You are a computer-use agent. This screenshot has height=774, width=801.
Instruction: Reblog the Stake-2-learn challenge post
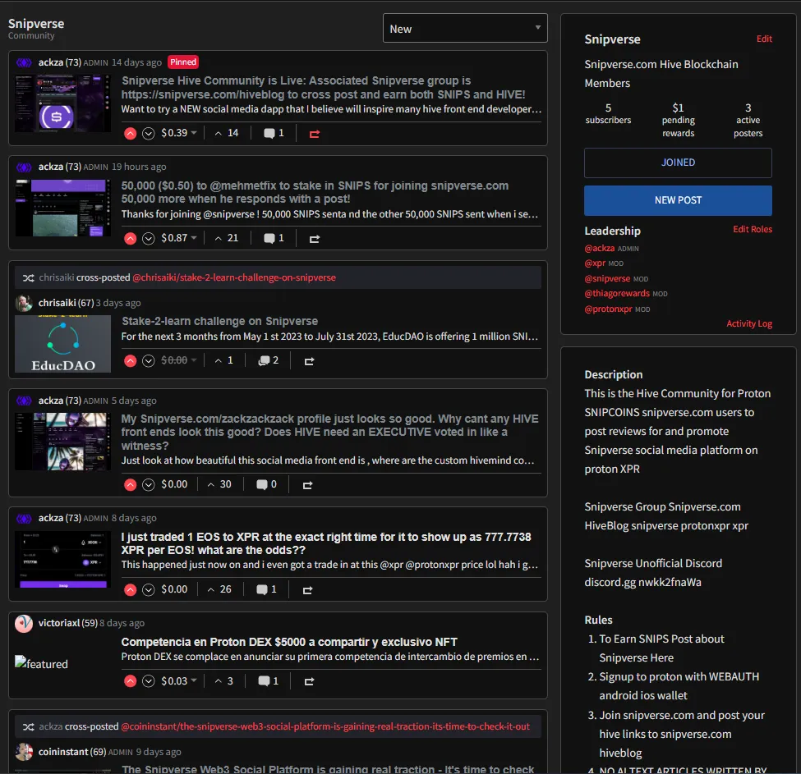pos(309,360)
